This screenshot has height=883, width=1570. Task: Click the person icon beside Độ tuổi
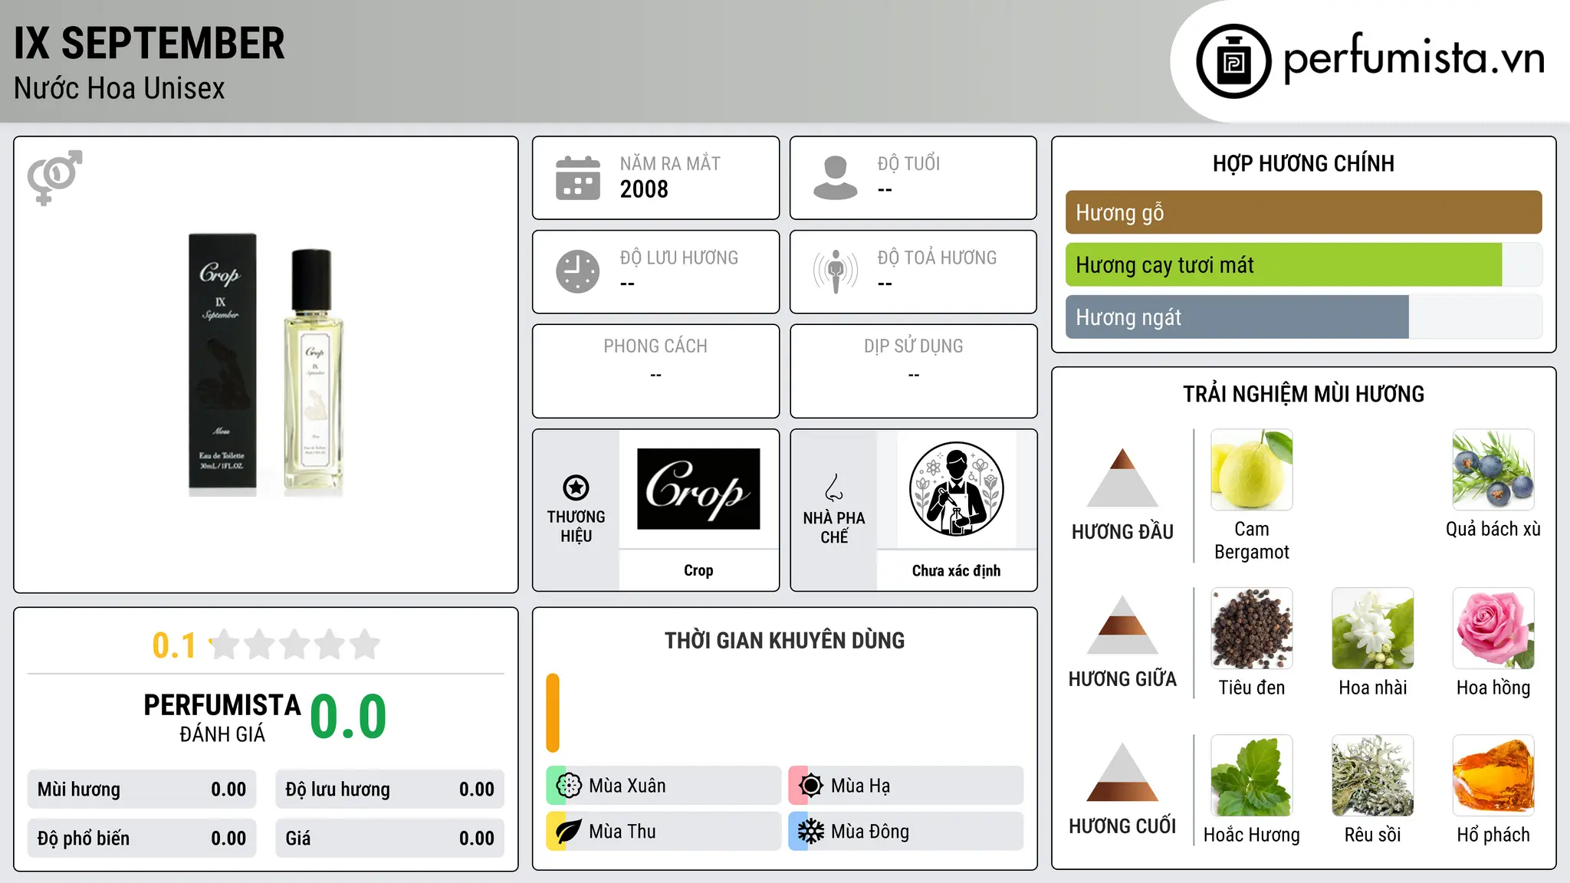836,178
